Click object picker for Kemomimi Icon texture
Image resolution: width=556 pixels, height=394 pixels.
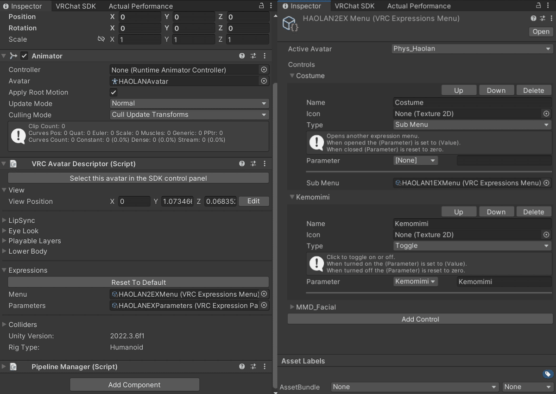tap(546, 235)
